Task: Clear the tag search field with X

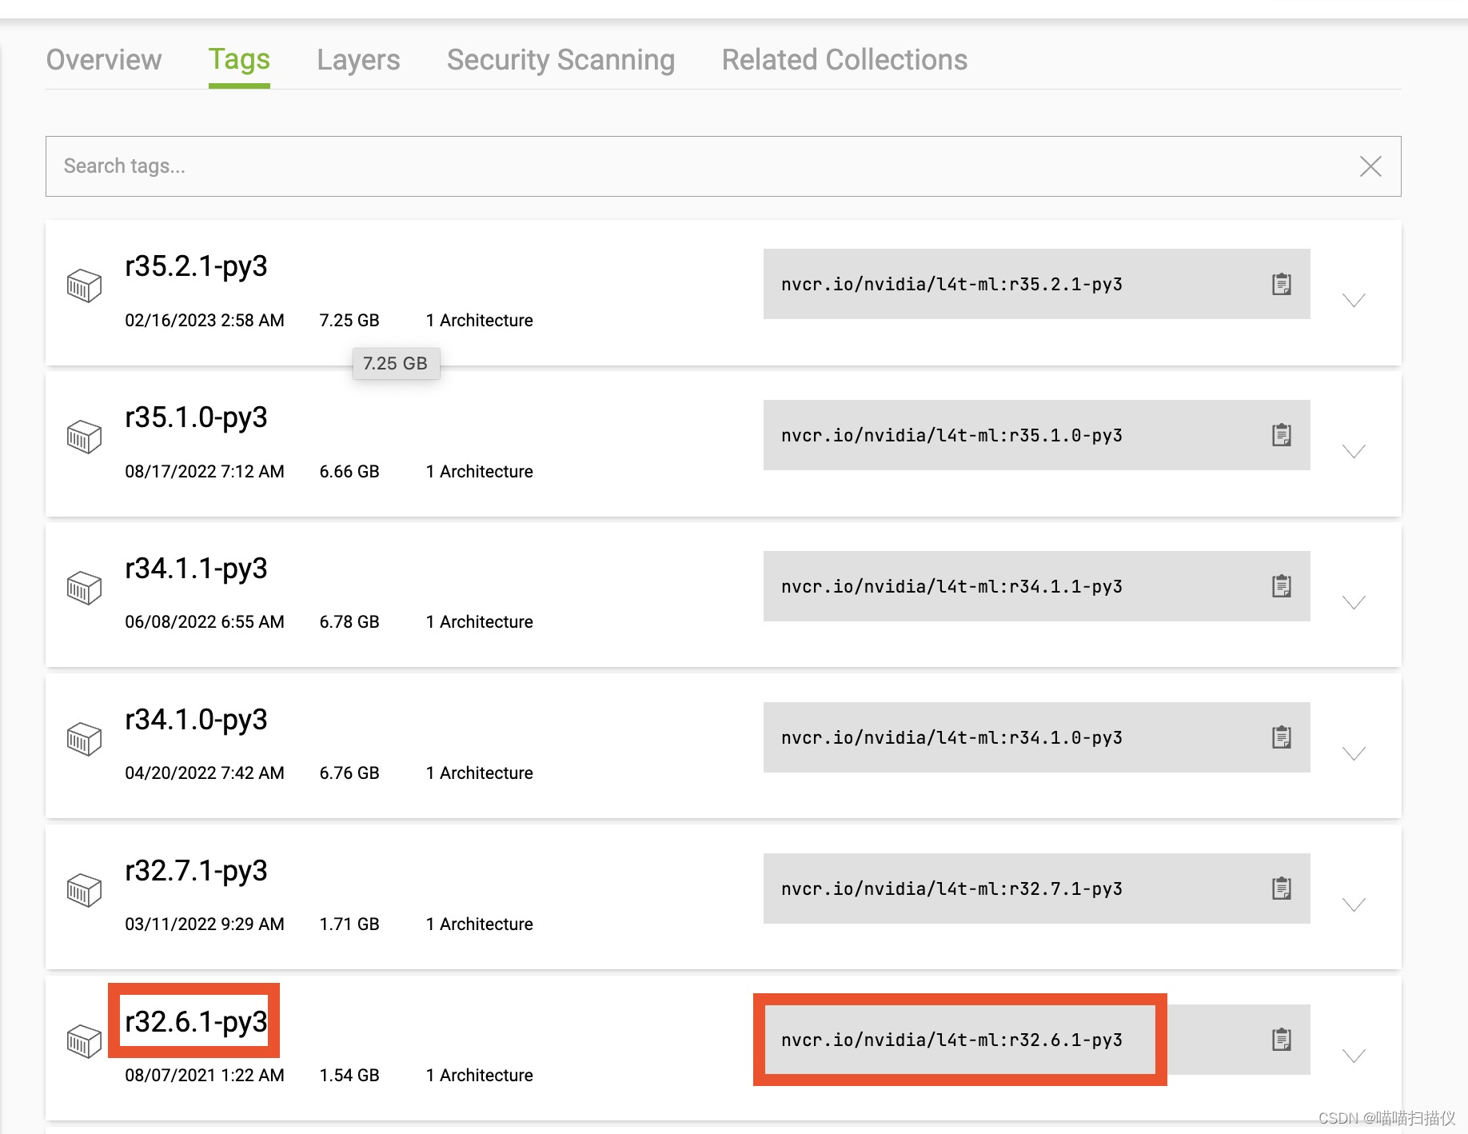Action: [x=1370, y=166]
